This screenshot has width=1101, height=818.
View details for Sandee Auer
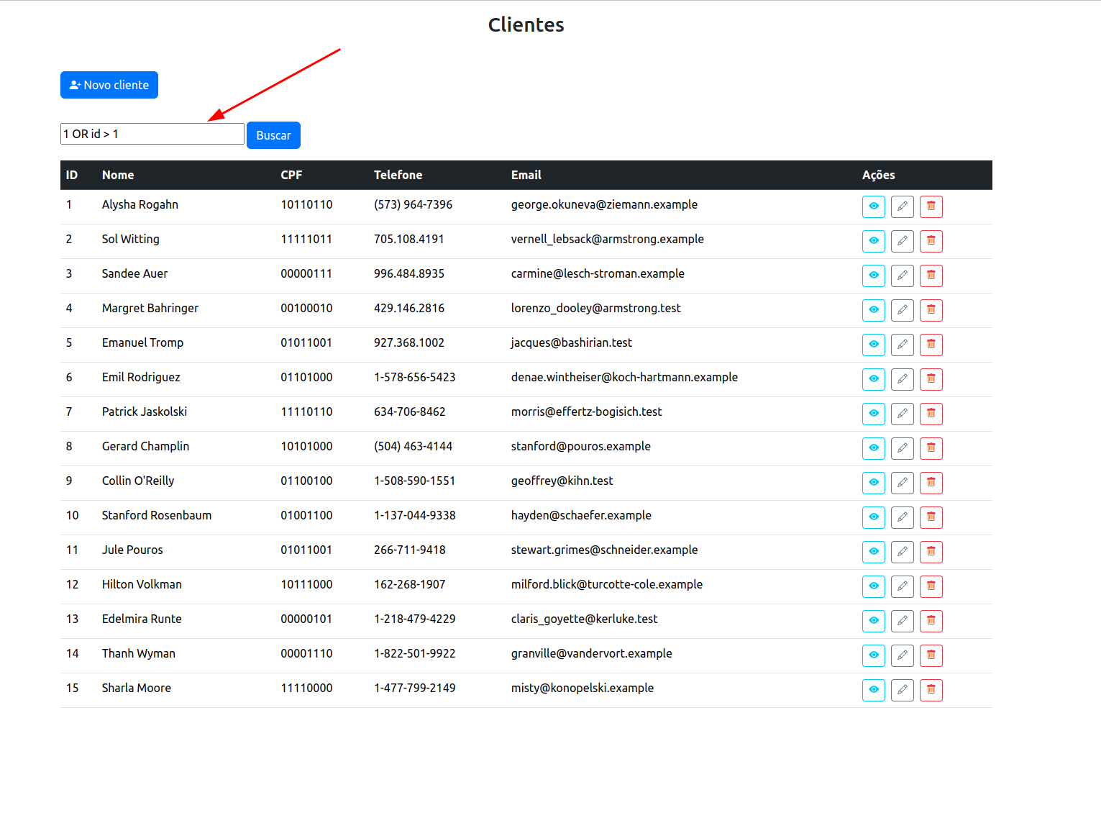874,276
